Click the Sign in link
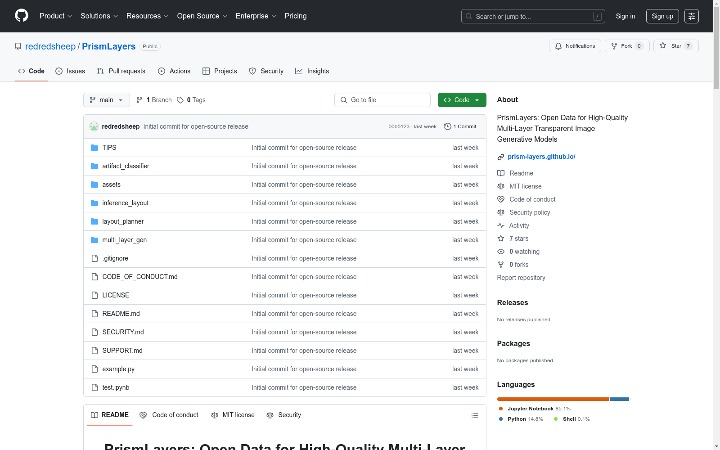Screen dimensions: 720x450 click(x=625, y=16)
